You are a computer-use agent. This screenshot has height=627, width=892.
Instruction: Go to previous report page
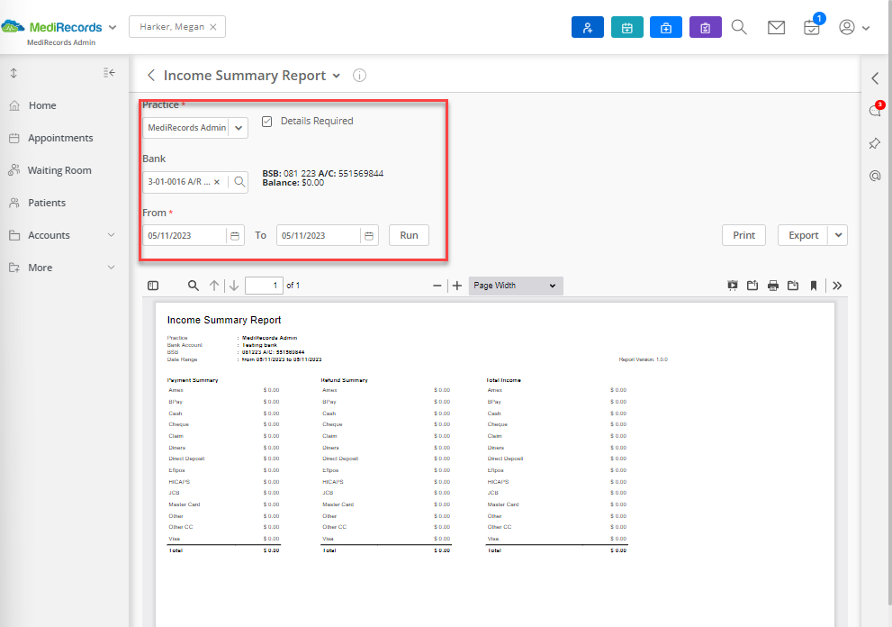coord(214,286)
